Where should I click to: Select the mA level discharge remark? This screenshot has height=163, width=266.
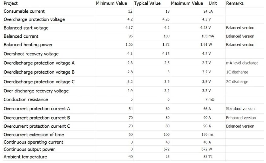pos(242,63)
